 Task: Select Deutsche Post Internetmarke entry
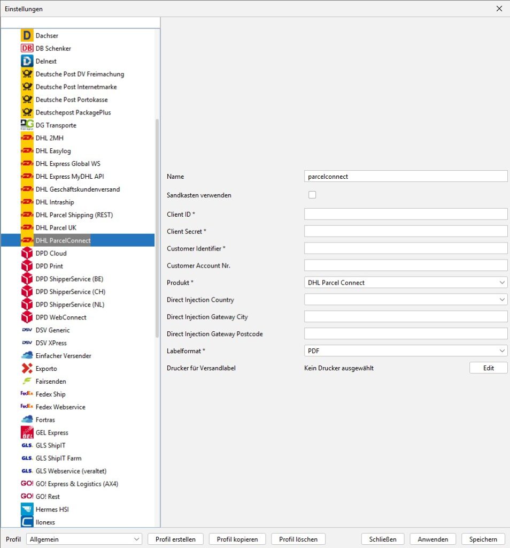pyautogui.click(x=76, y=87)
